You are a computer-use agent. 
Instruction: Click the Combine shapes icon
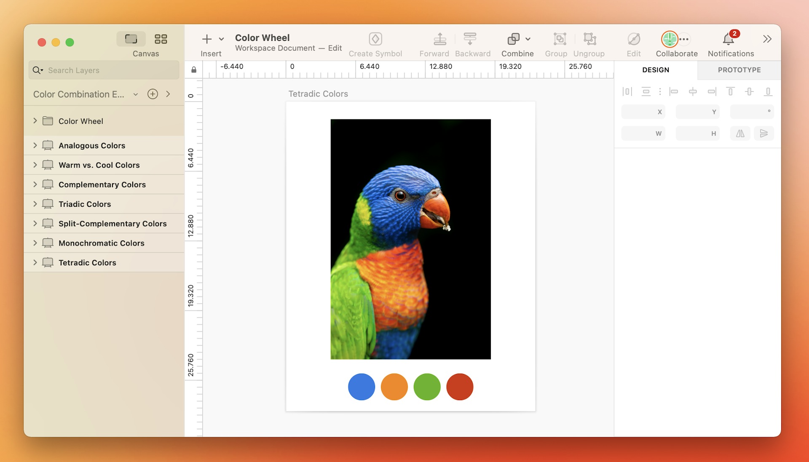(513, 39)
